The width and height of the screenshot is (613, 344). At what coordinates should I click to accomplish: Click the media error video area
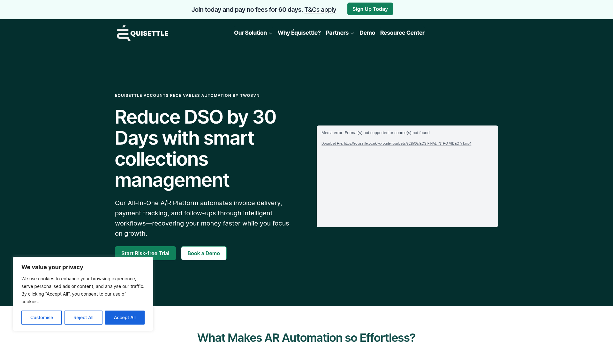[407, 176]
